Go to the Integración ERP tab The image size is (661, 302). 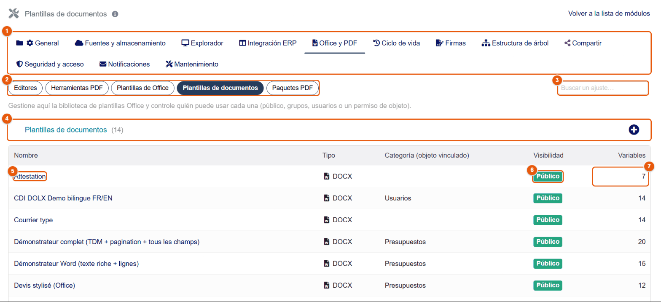[x=268, y=43]
